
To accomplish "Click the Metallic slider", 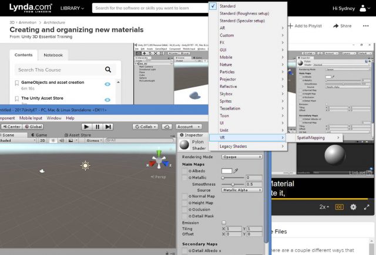I will (x=233, y=178).
